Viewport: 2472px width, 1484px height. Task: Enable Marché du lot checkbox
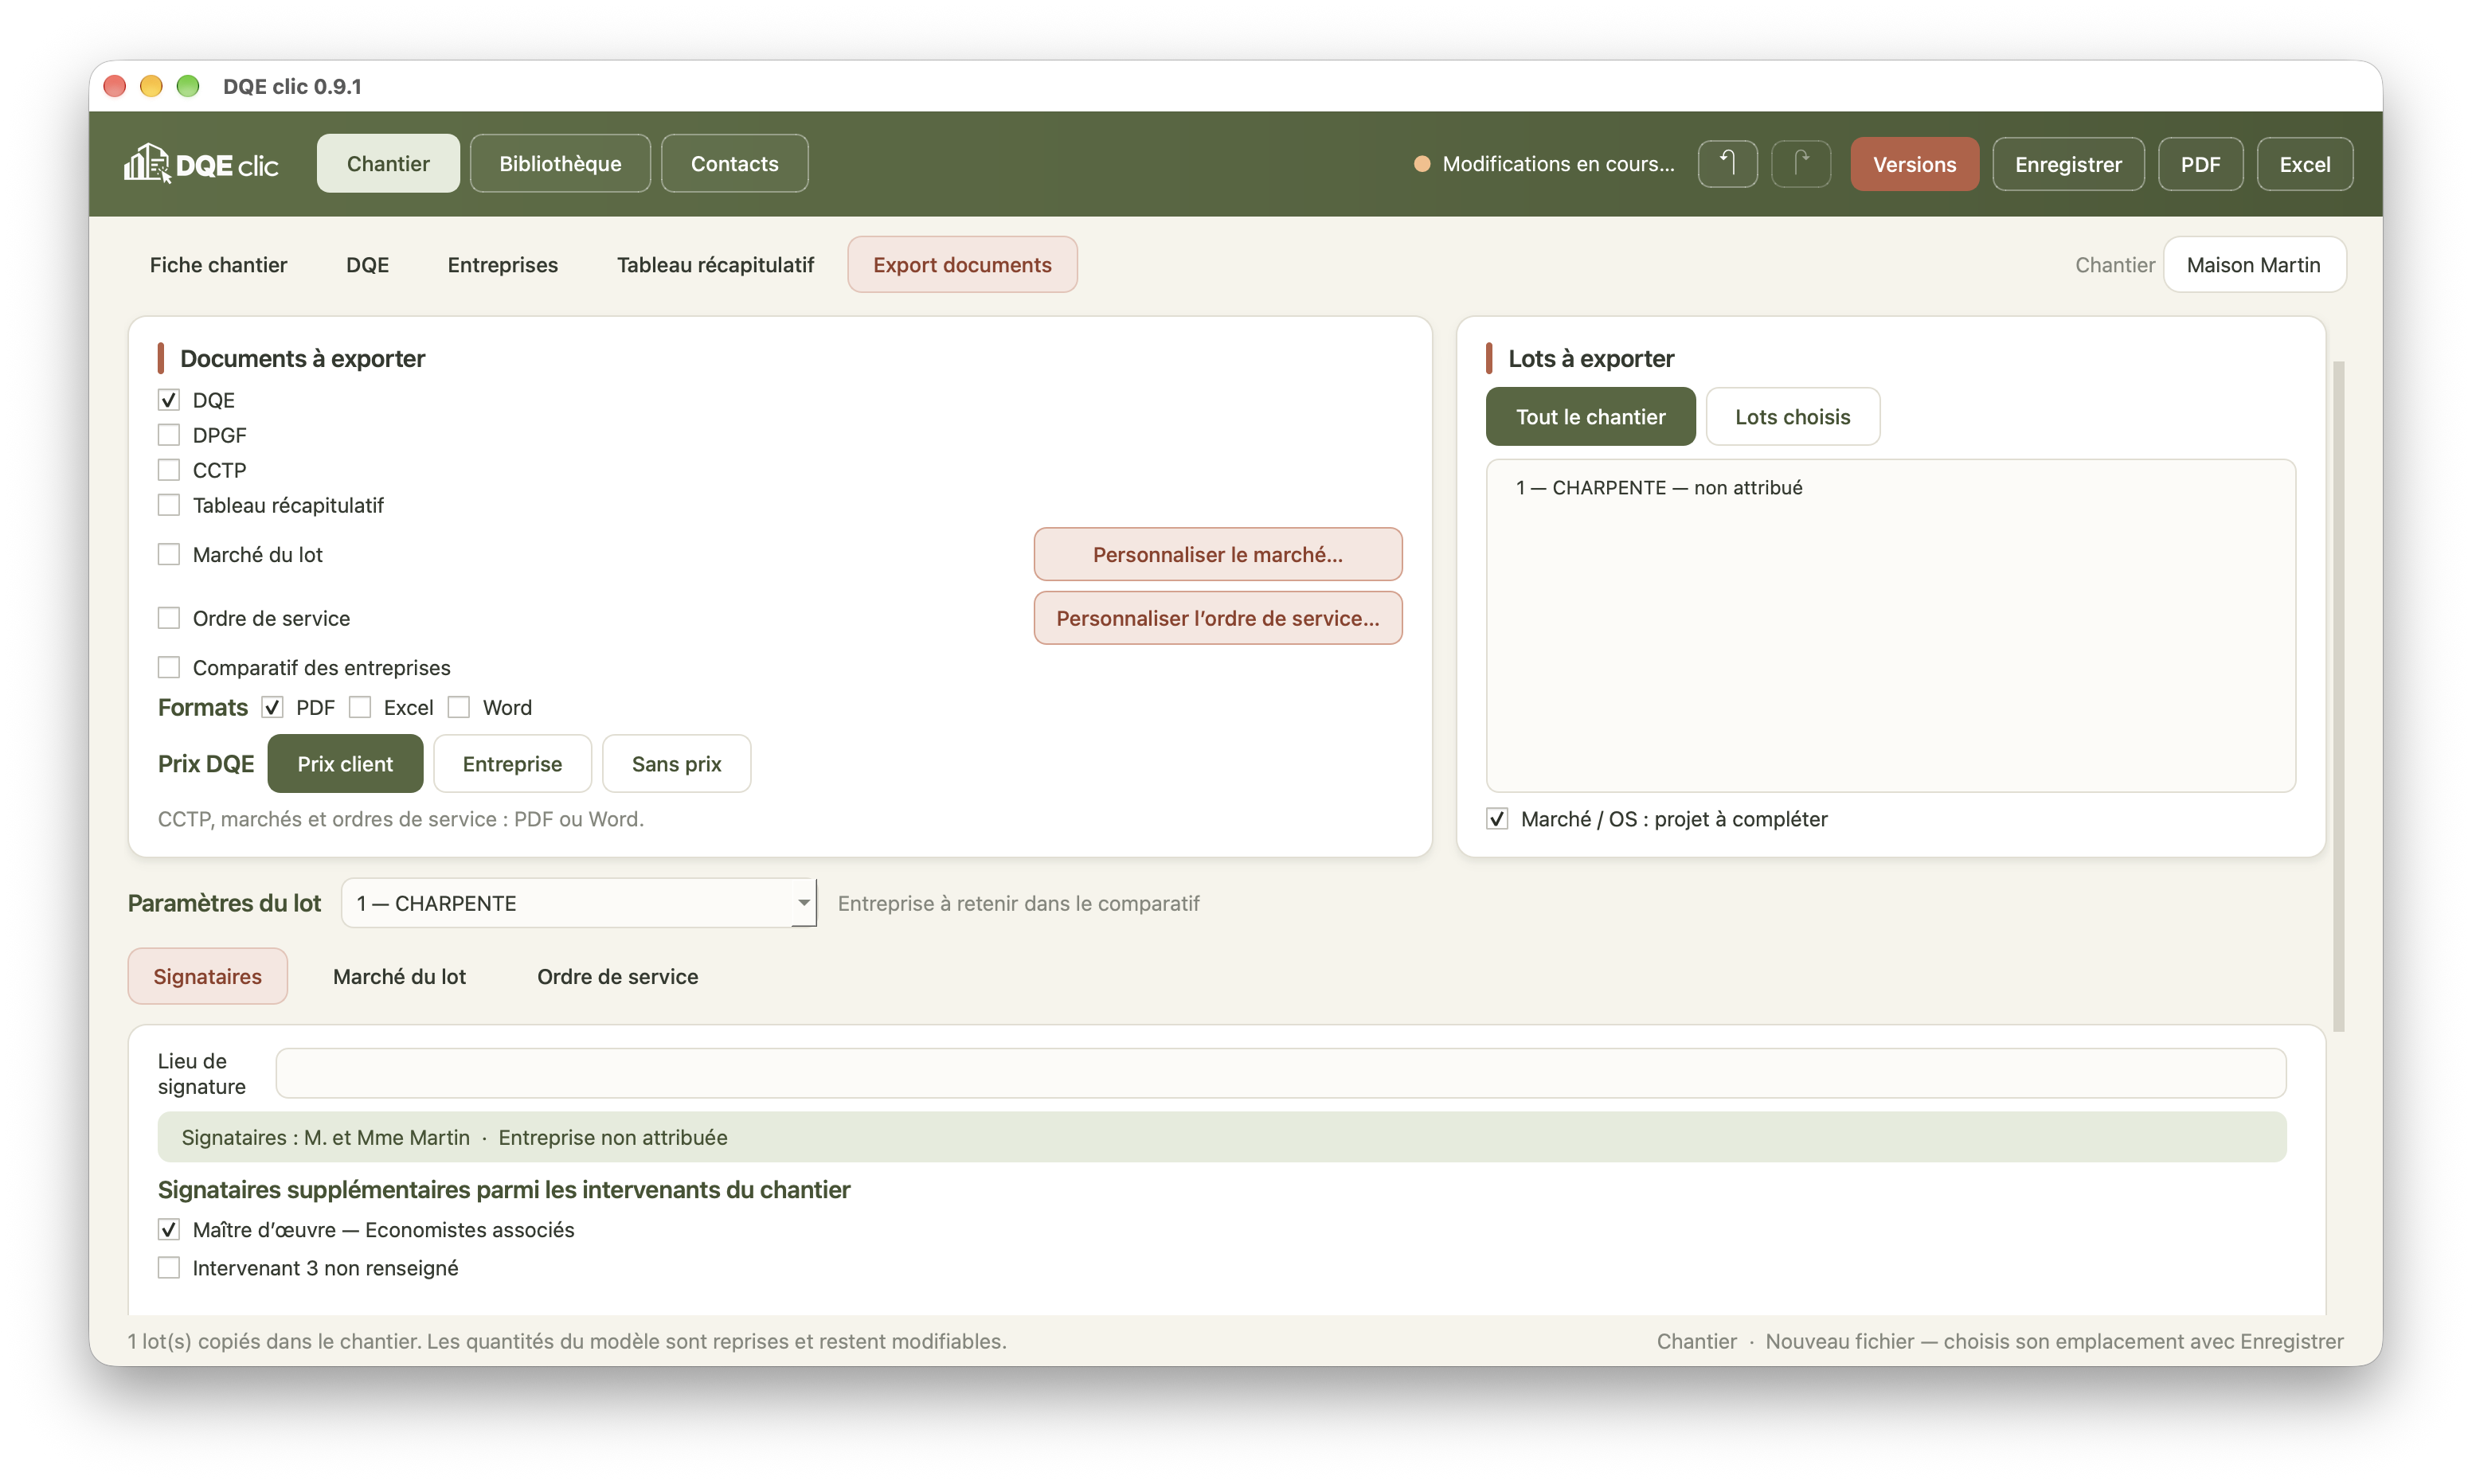coord(168,554)
